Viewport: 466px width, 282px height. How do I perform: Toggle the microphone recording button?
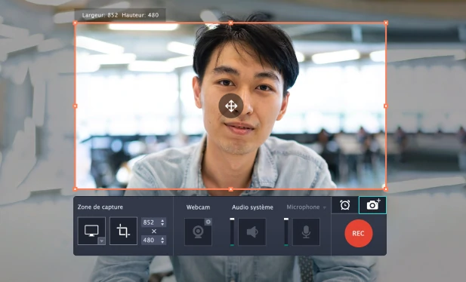(306, 231)
